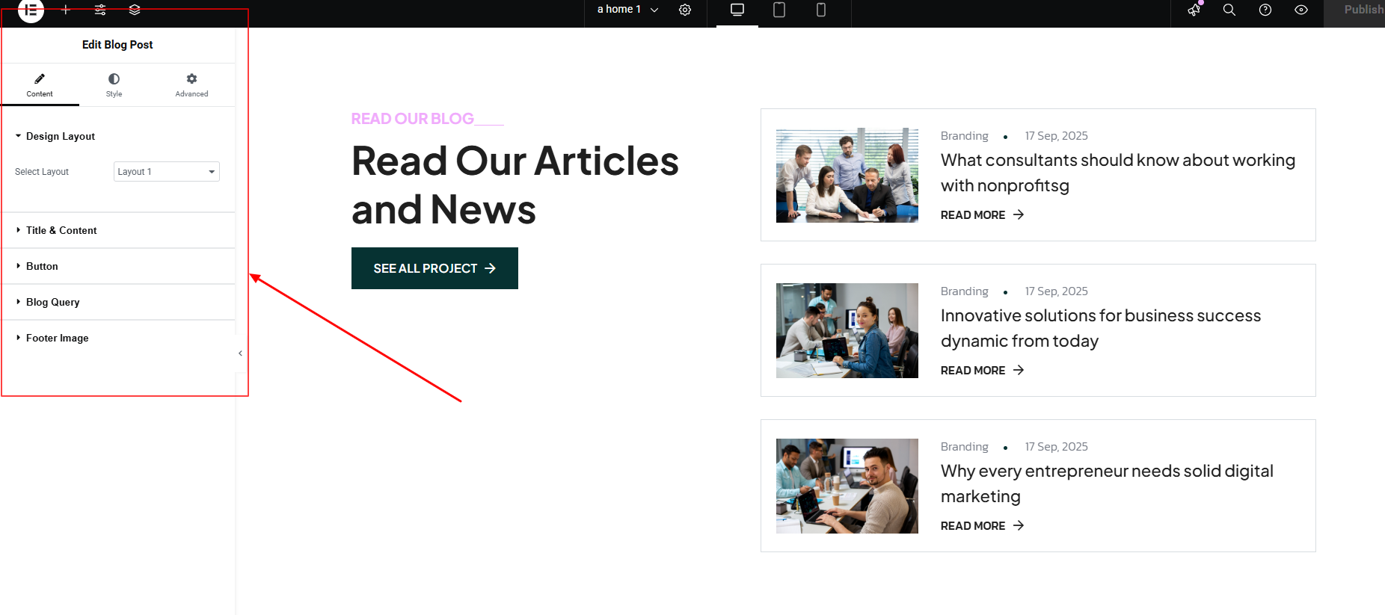The width and height of the screenshot is (1385, 615).
Task: Toggle preview changes eye icon
Action: [1301, 10]
